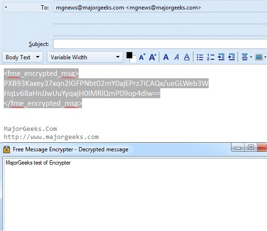Open the Variable Width font dropdown
Viewport: 267px width, 231px height.
coord(85,57)
